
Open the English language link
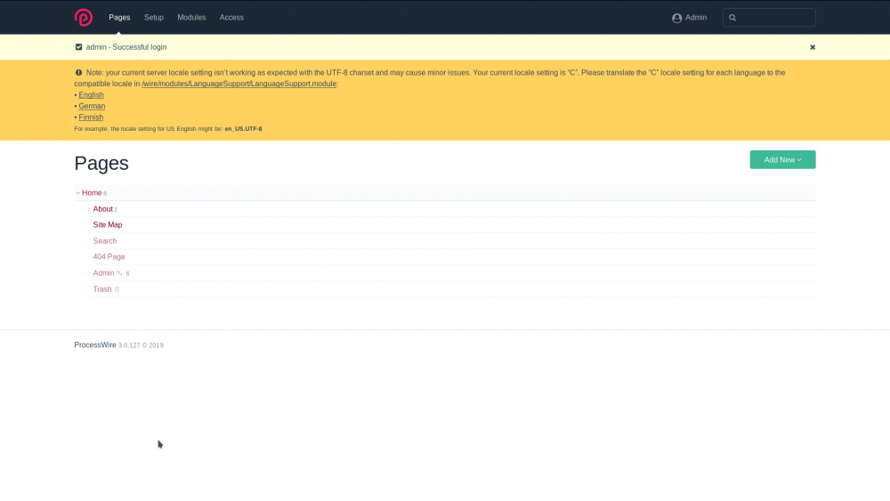91,94
